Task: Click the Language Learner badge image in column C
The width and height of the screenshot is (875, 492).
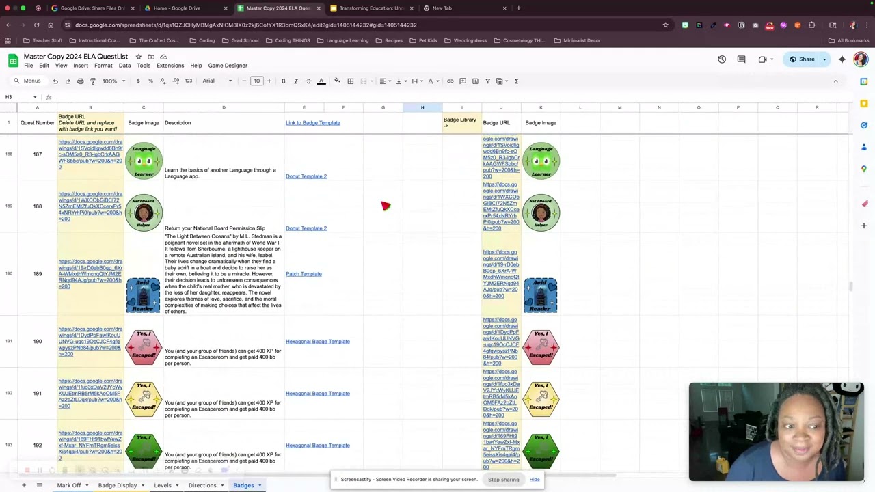Action: [144, 161]
